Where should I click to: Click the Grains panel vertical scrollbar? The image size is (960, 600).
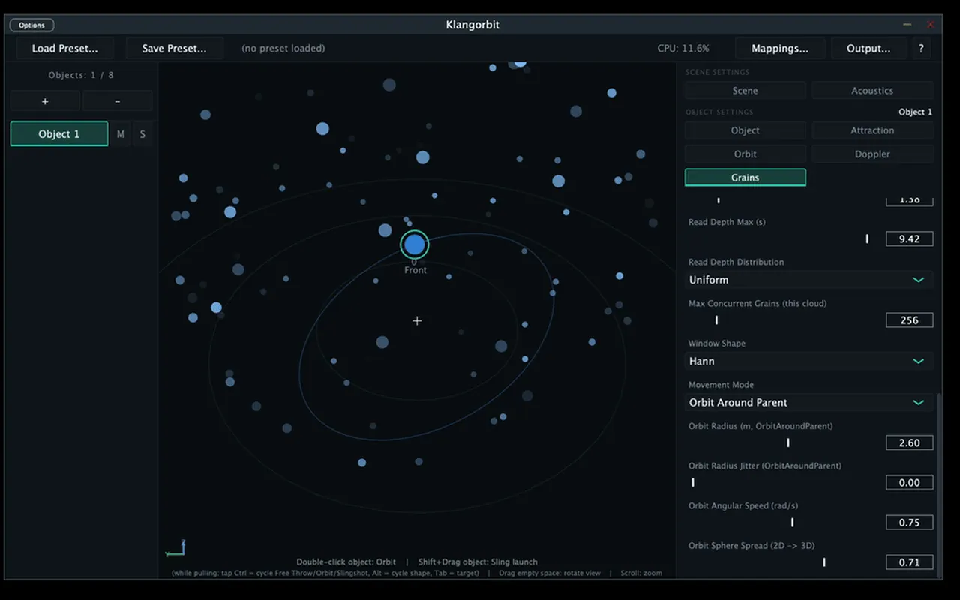[x=939, y=484]
